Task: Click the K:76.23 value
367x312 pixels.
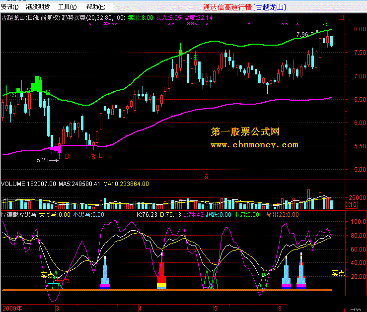Action: [x=147, y=215]
